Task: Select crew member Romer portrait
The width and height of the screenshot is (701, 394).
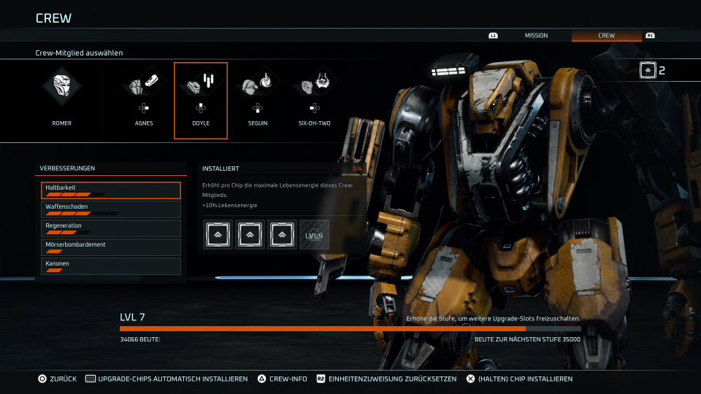Action: coord(61,86)
